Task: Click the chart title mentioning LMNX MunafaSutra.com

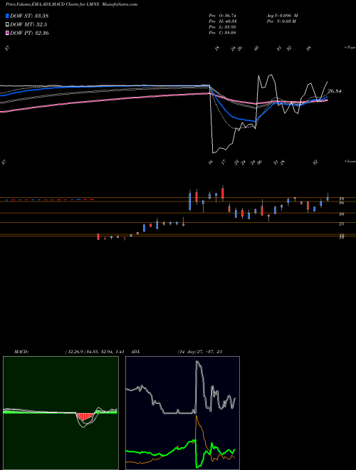Action: [71, 4]
